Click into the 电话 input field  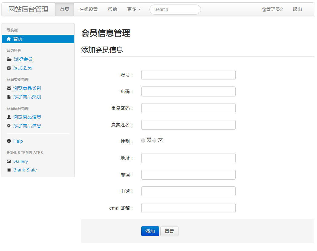pyautogui.click(x=188, y=191)
